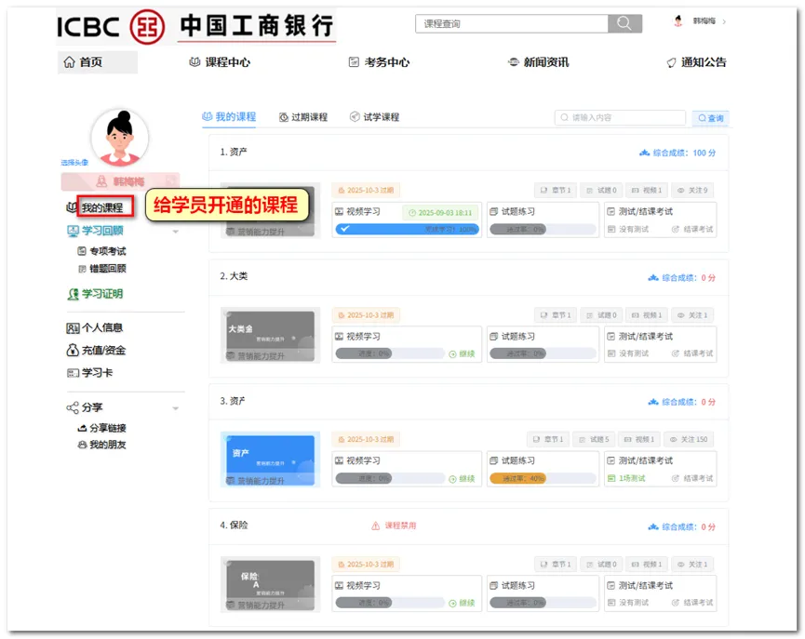Click 100% video progress bar in course 1
This screenshot has width=805, height=639.
(407, 229)
